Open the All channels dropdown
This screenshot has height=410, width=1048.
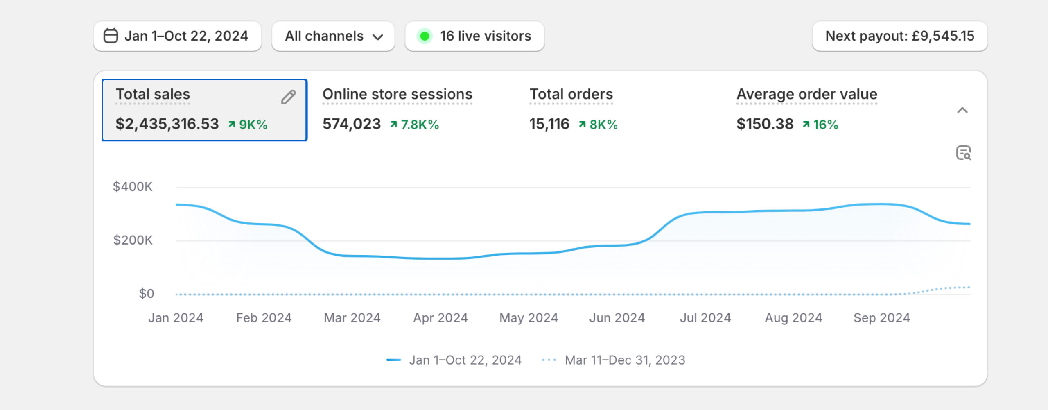coord(333,36)
